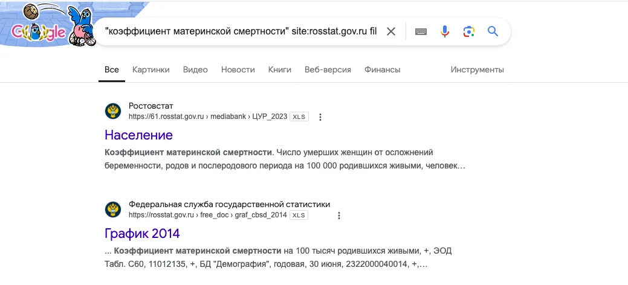Submit search with the magnifying glass icon
This screenshot has height=285, width=628.
(493, 31)
